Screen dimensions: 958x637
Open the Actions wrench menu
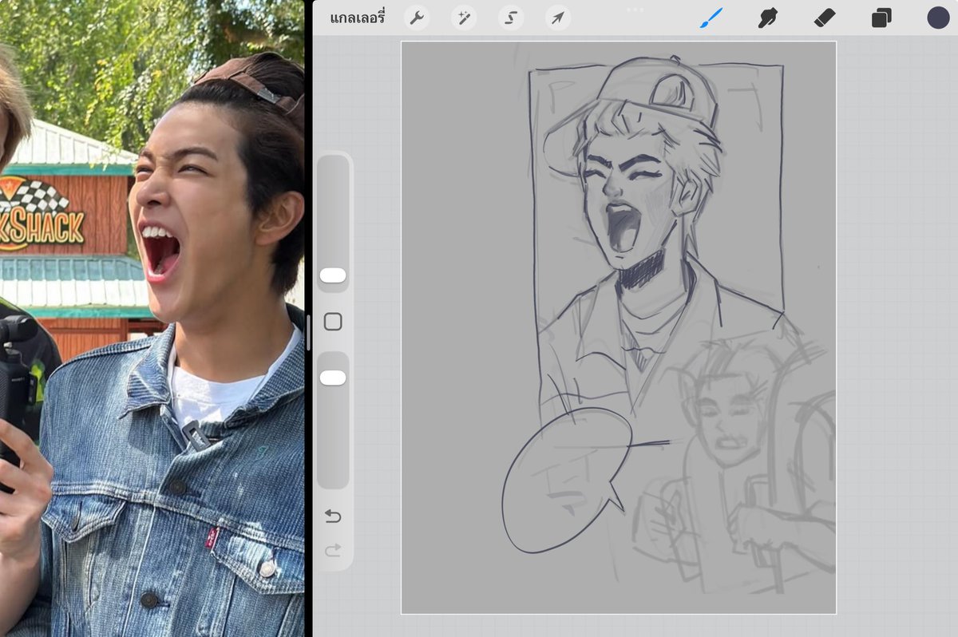coord(416,18)
